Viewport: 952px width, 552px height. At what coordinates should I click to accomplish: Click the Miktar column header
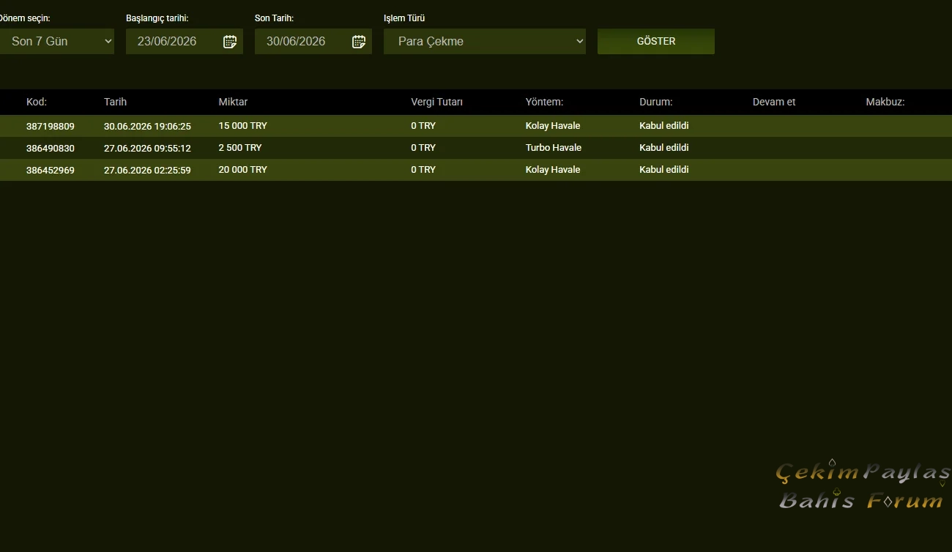(x=233, y=102)
